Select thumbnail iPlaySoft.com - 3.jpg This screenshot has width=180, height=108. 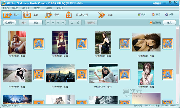tap(103, 42)
